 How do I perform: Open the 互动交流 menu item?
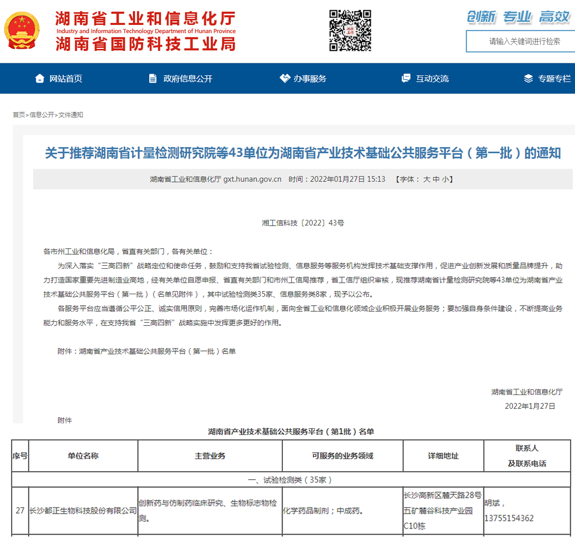(432, 78)
